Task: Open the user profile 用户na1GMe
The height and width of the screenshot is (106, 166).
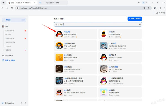Action: [x=9, y=103]
